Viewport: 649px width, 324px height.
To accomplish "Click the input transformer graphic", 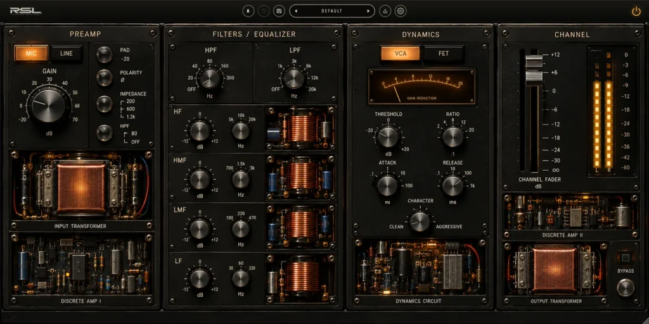I will [x=80, y=185].
